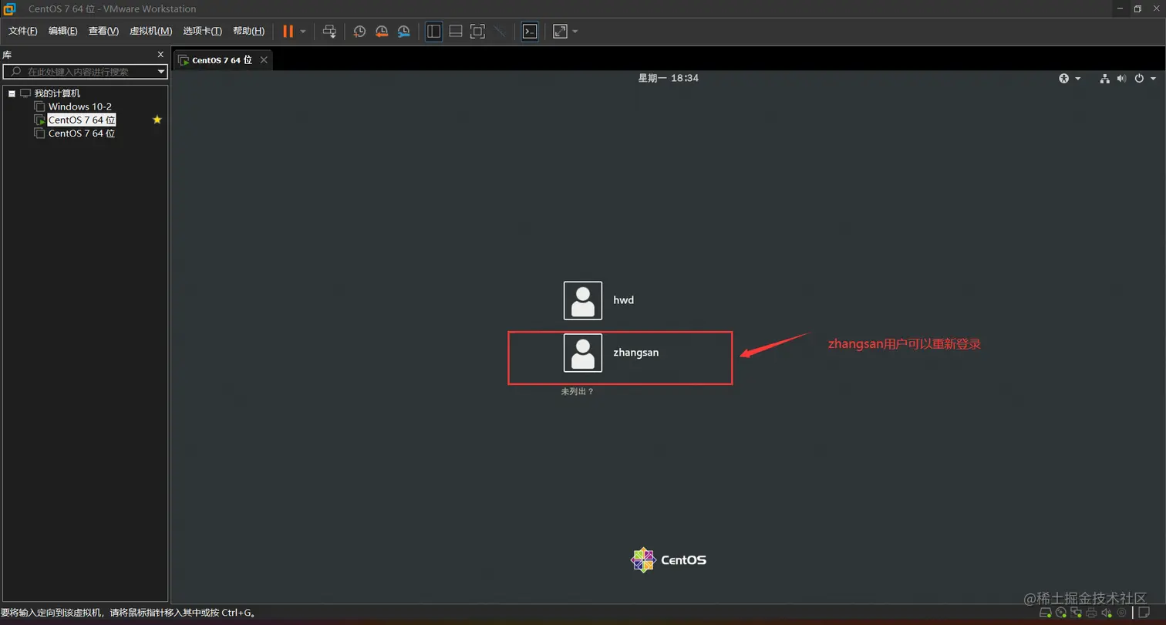Open the library search dropdown arrow
Image resolution: width=1166 pixels, height=625 pixels.
tap(161, 72)
